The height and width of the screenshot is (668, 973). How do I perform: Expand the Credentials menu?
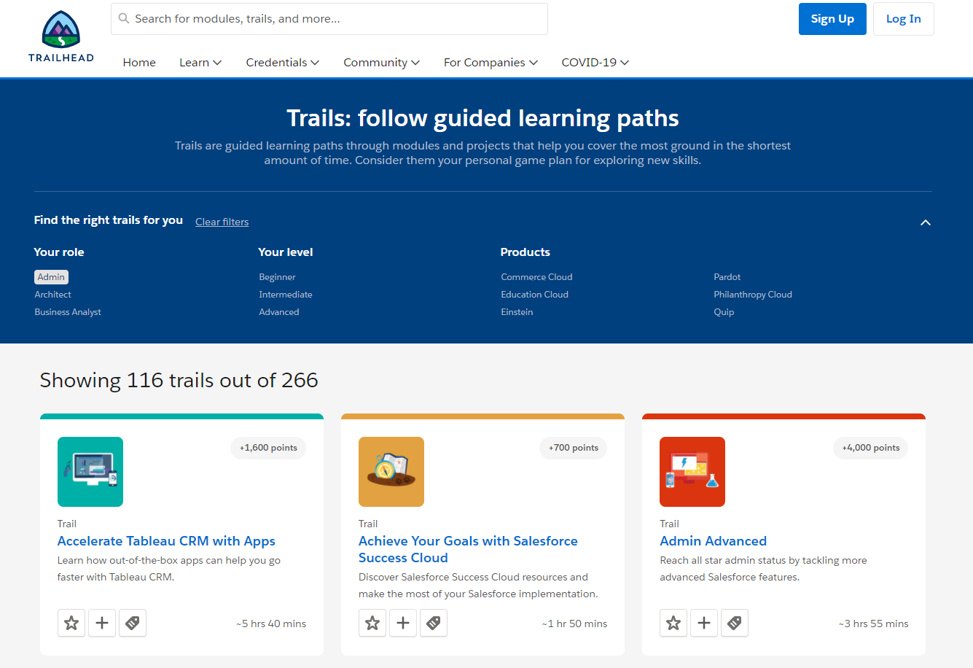(283, 63)
